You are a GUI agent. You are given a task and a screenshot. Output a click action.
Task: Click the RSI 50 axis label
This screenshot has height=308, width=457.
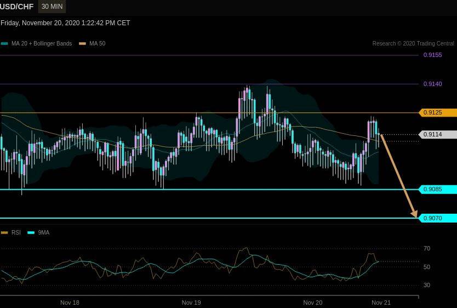click(x=427, y=267)
